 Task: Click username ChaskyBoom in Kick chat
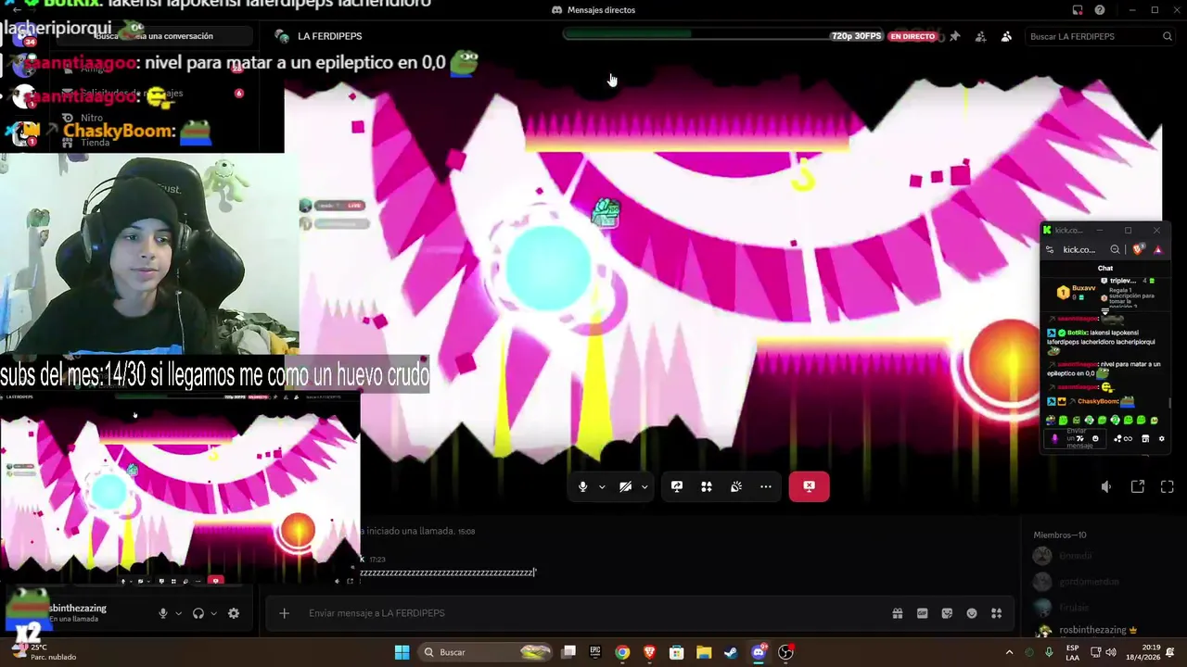1098,401
